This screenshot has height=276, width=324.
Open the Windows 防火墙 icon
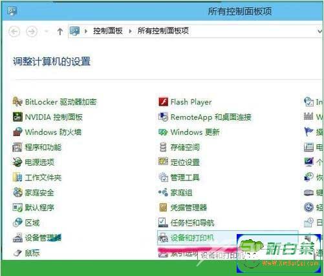pos(17,132)
